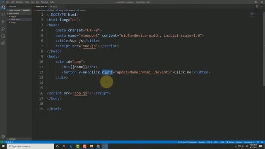The height and width of the screenshot is (149, 265).
Task: Open the Run and Debug view
Action: [3, 29]
